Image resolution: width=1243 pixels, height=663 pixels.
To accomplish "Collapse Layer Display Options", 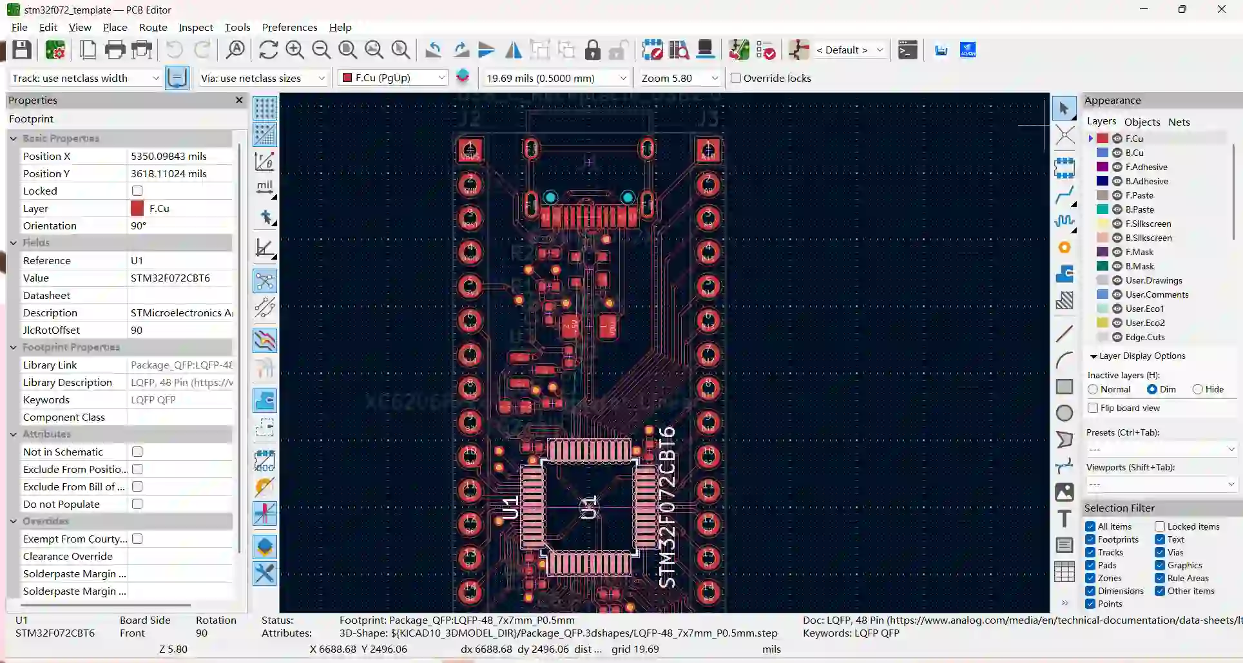I will coord(1094,356).
